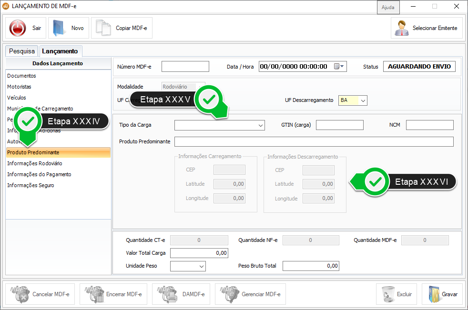
Task: Expand the Unidade Peso dropdown
Action: tap(202, 266)
